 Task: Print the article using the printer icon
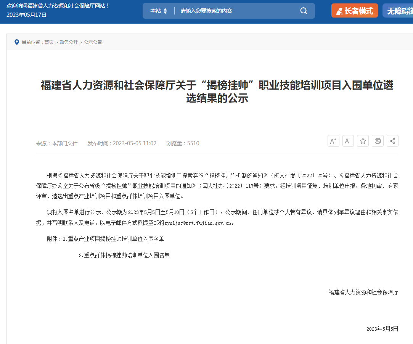tap(378, 141)
